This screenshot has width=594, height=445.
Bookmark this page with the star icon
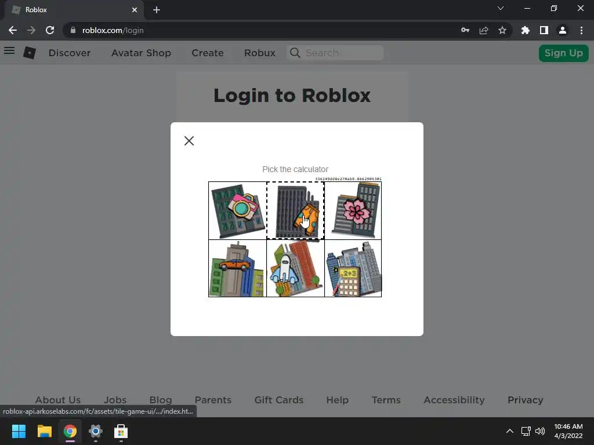coord(502,30)
